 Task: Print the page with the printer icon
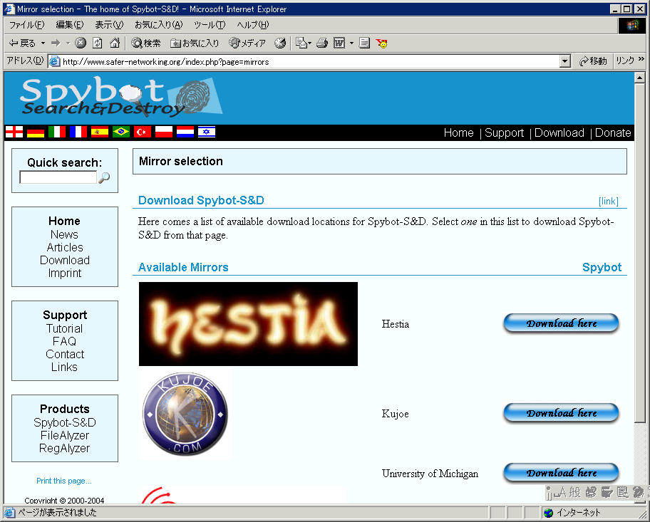[x=322, y=43]
